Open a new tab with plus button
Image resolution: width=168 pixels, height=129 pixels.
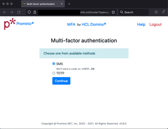pyautogui.click(x=69, y=4)
